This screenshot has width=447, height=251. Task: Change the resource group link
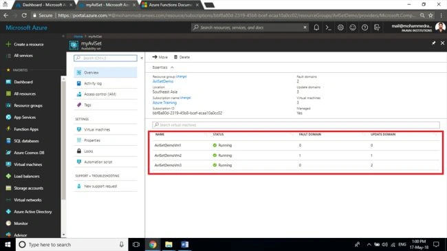tap(182, 76)
